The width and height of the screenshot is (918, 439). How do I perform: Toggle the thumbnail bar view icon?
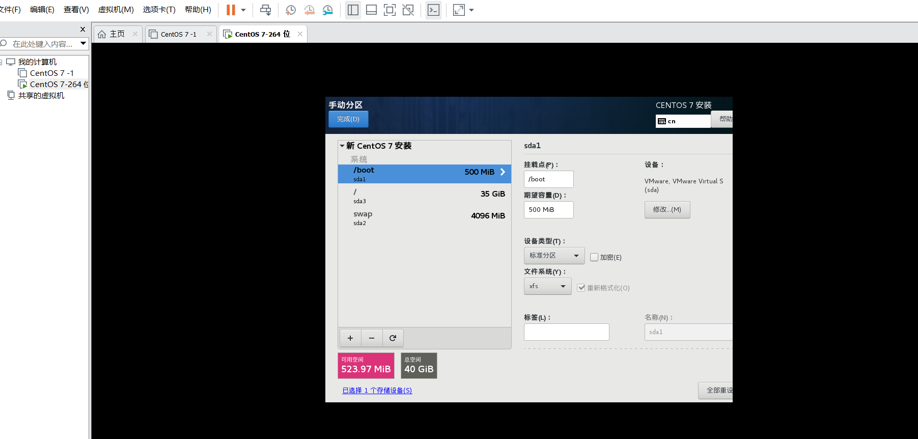(372, 10)
